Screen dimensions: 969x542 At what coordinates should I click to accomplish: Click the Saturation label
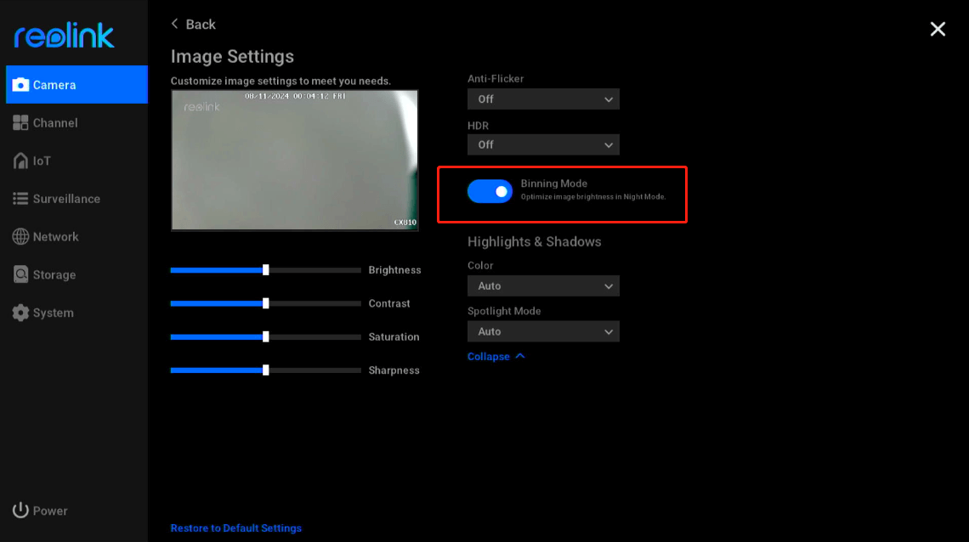[394, 337]
